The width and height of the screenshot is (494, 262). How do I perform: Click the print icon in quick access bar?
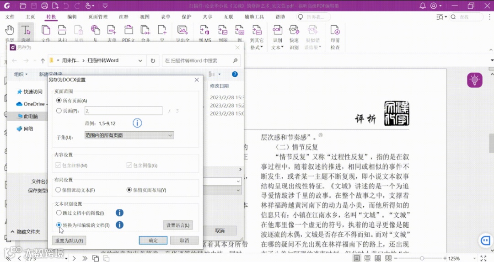click(x=45, y=5)
